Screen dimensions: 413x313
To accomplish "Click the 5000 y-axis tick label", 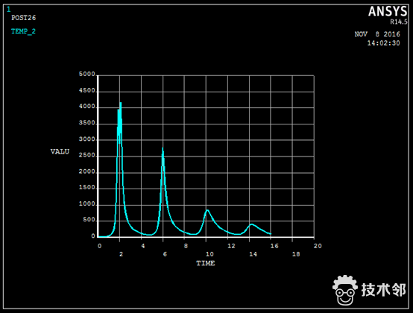I will [x=87, y=75].
